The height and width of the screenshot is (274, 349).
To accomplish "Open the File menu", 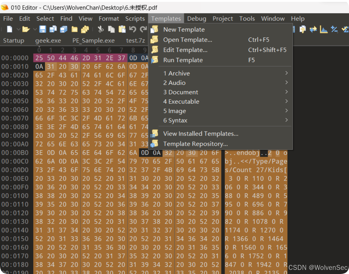I will pos(8,18).
